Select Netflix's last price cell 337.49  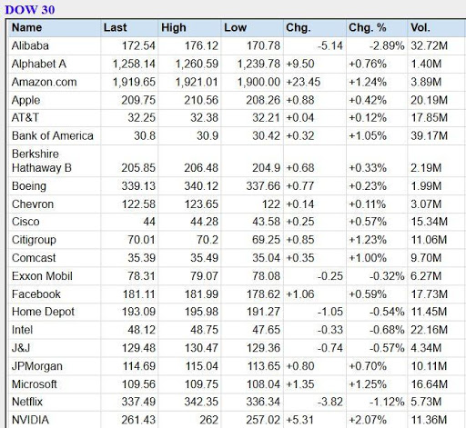(138, 402)
